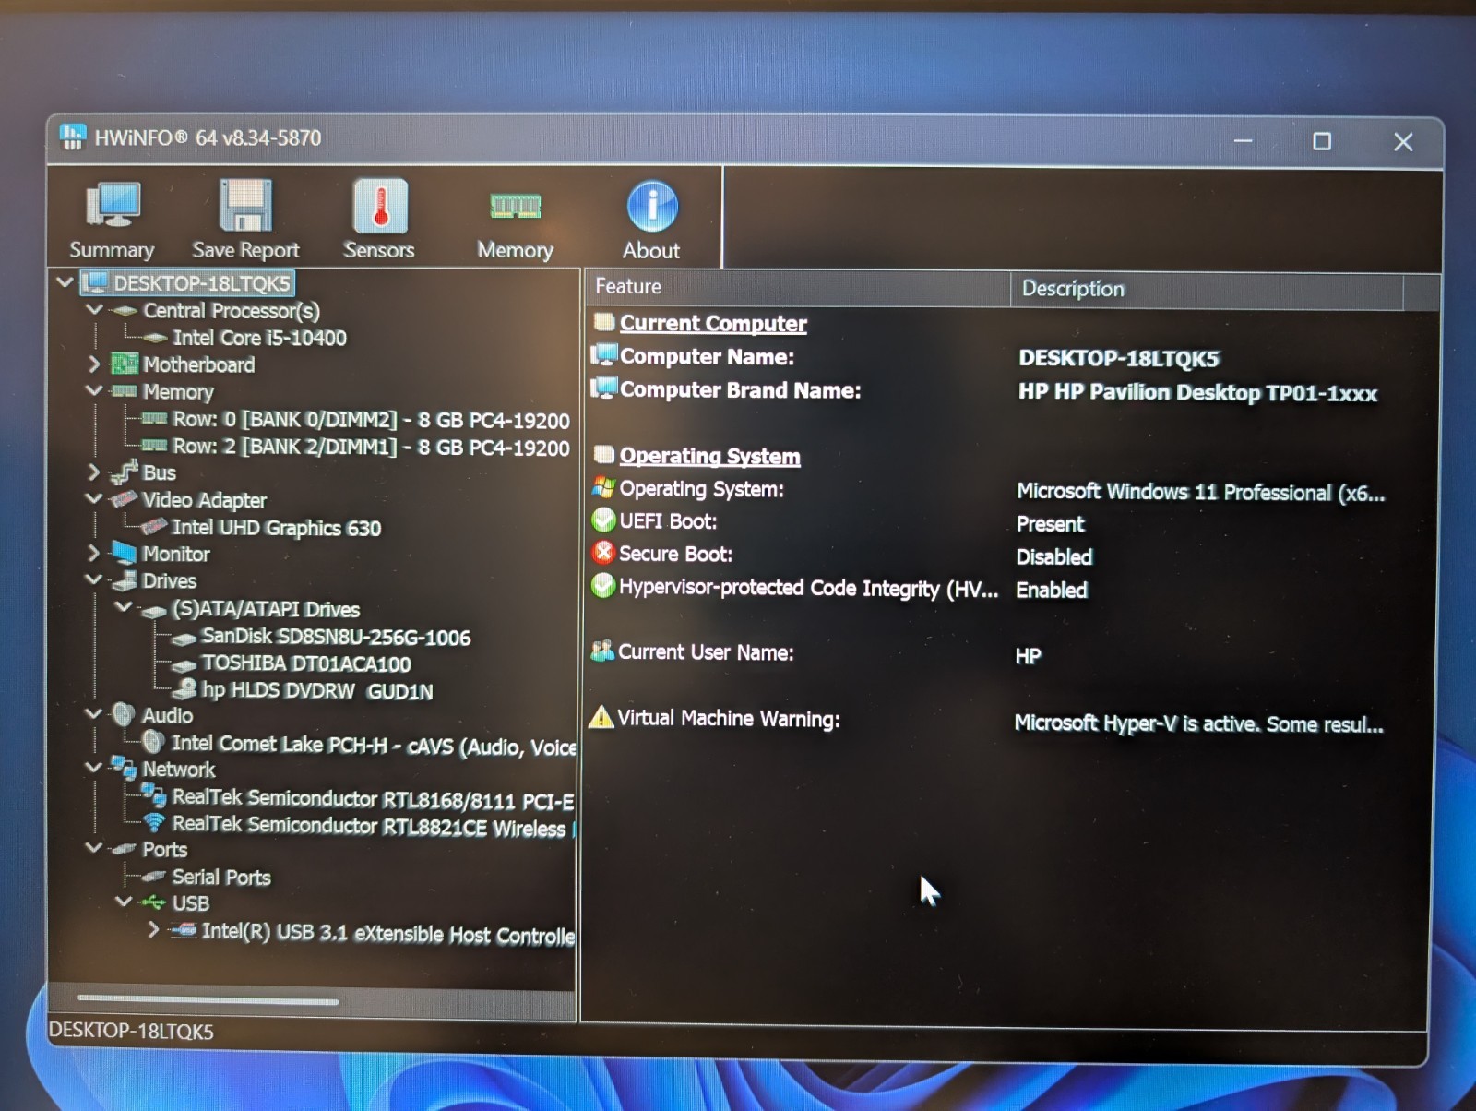The width and height of the screenshot is (1476, 1111).
Task: Click the UEFI Boot green check icon
Action: pos(603,520)
